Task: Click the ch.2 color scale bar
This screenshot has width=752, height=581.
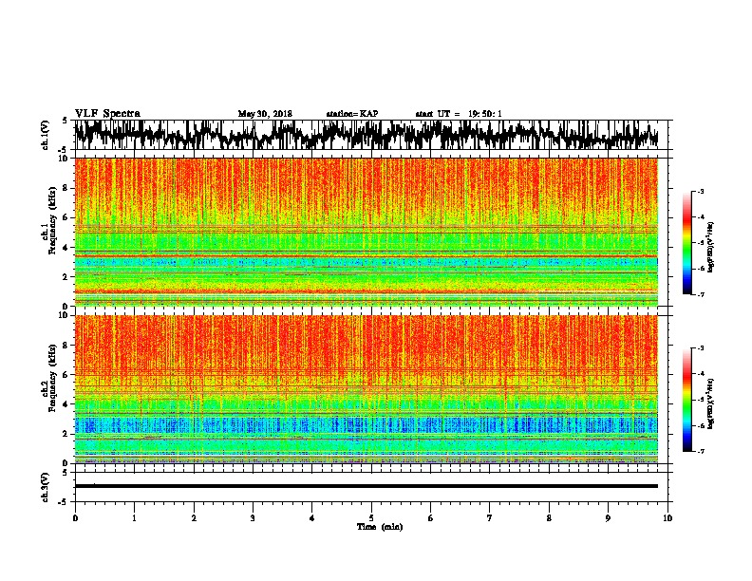Action: (687, 400)
